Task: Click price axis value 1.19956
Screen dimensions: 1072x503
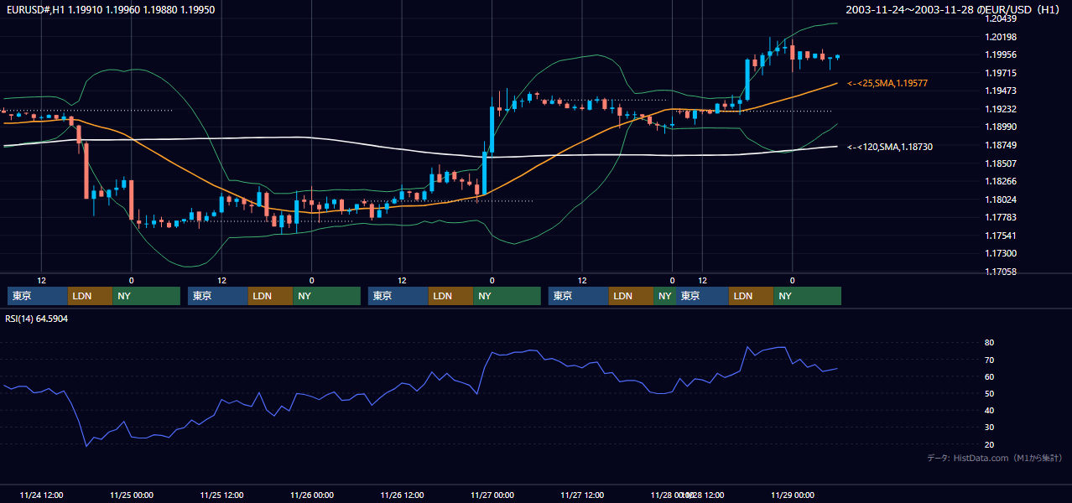Action: 1001,54
